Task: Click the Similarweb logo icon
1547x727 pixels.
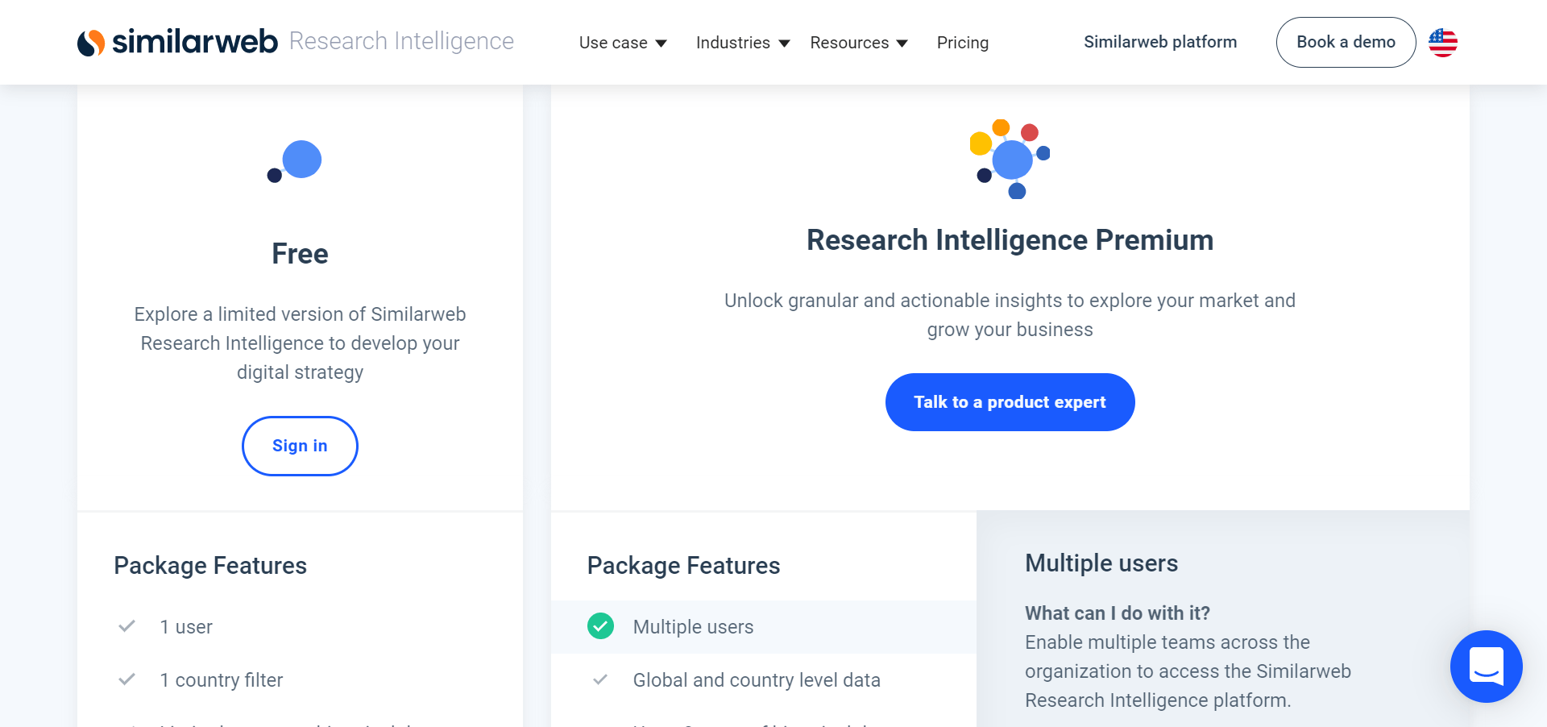Action: tap(90, 41)
